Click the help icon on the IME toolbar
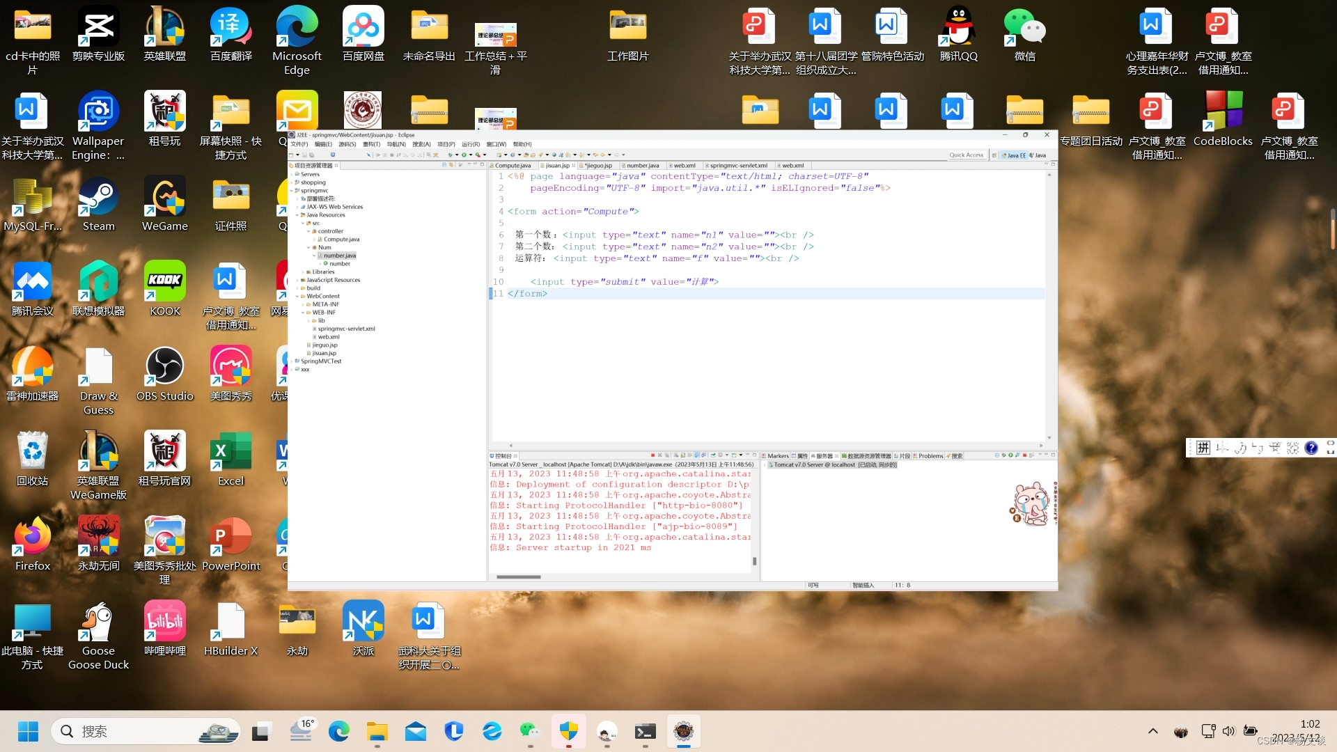 pyautogui.click(x=1311, y=448)
